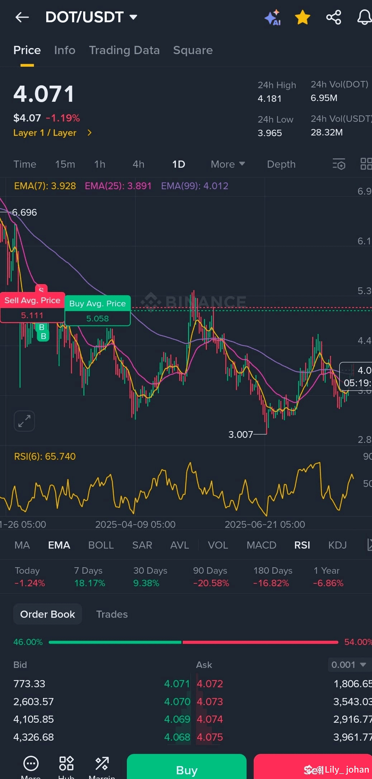This screenshot has width=372, height=779.
Task: Tap the 90 Days -20.58% change
Action: coord(211,577)
